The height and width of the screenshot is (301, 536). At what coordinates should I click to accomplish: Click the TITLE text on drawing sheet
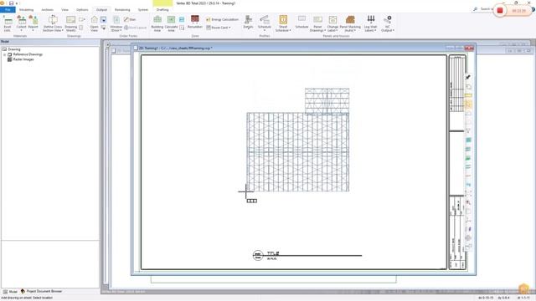(273, 253)
